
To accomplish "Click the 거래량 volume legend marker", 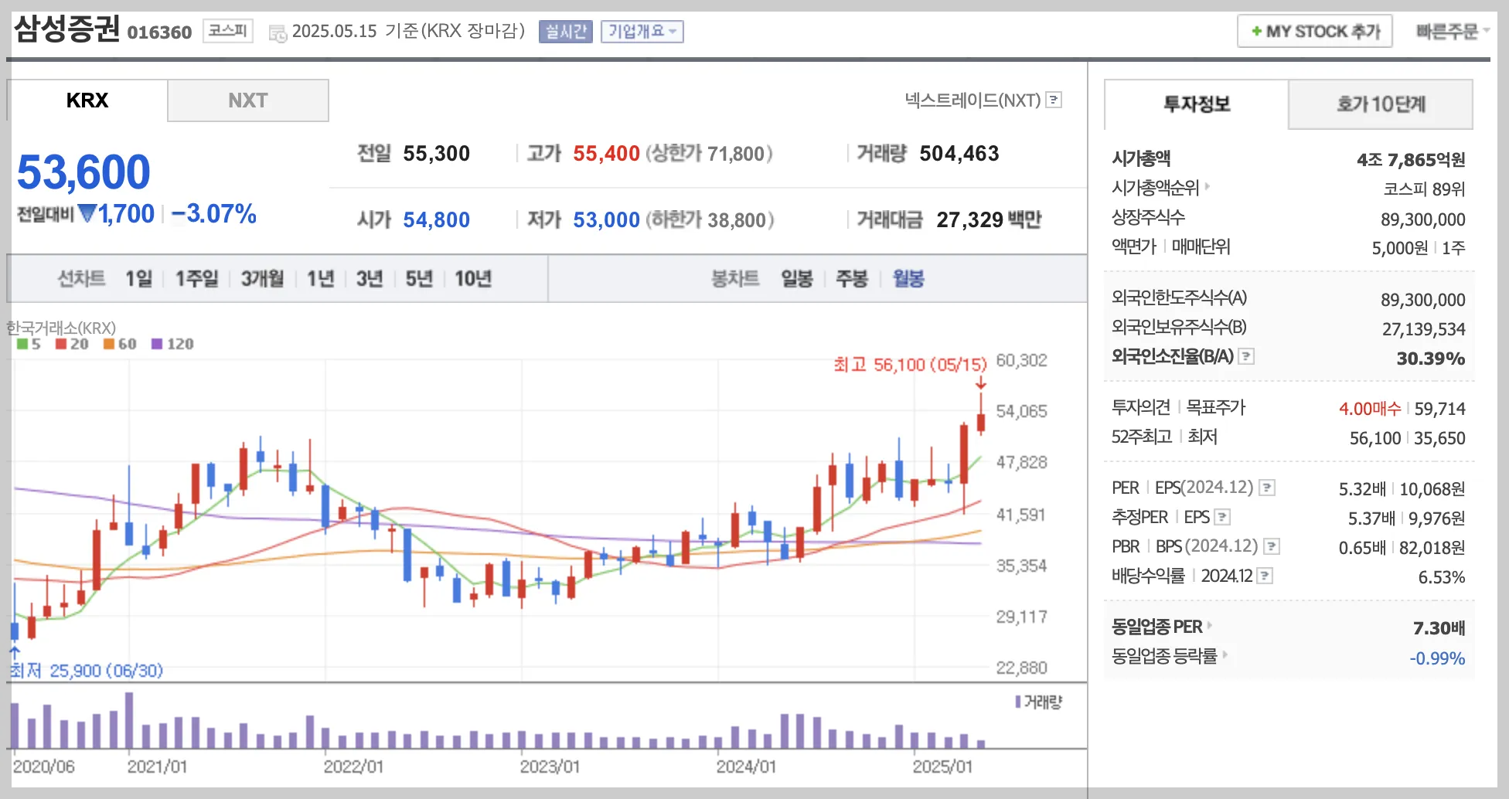I will tap(1018, 702).
